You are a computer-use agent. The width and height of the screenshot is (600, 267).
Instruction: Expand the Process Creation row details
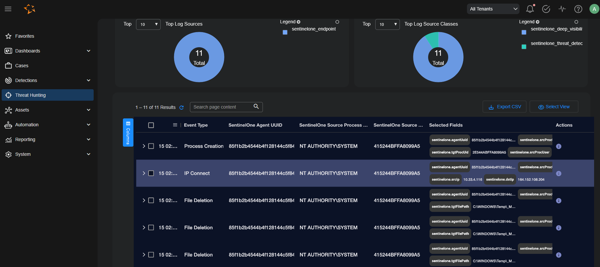point(144,146)
